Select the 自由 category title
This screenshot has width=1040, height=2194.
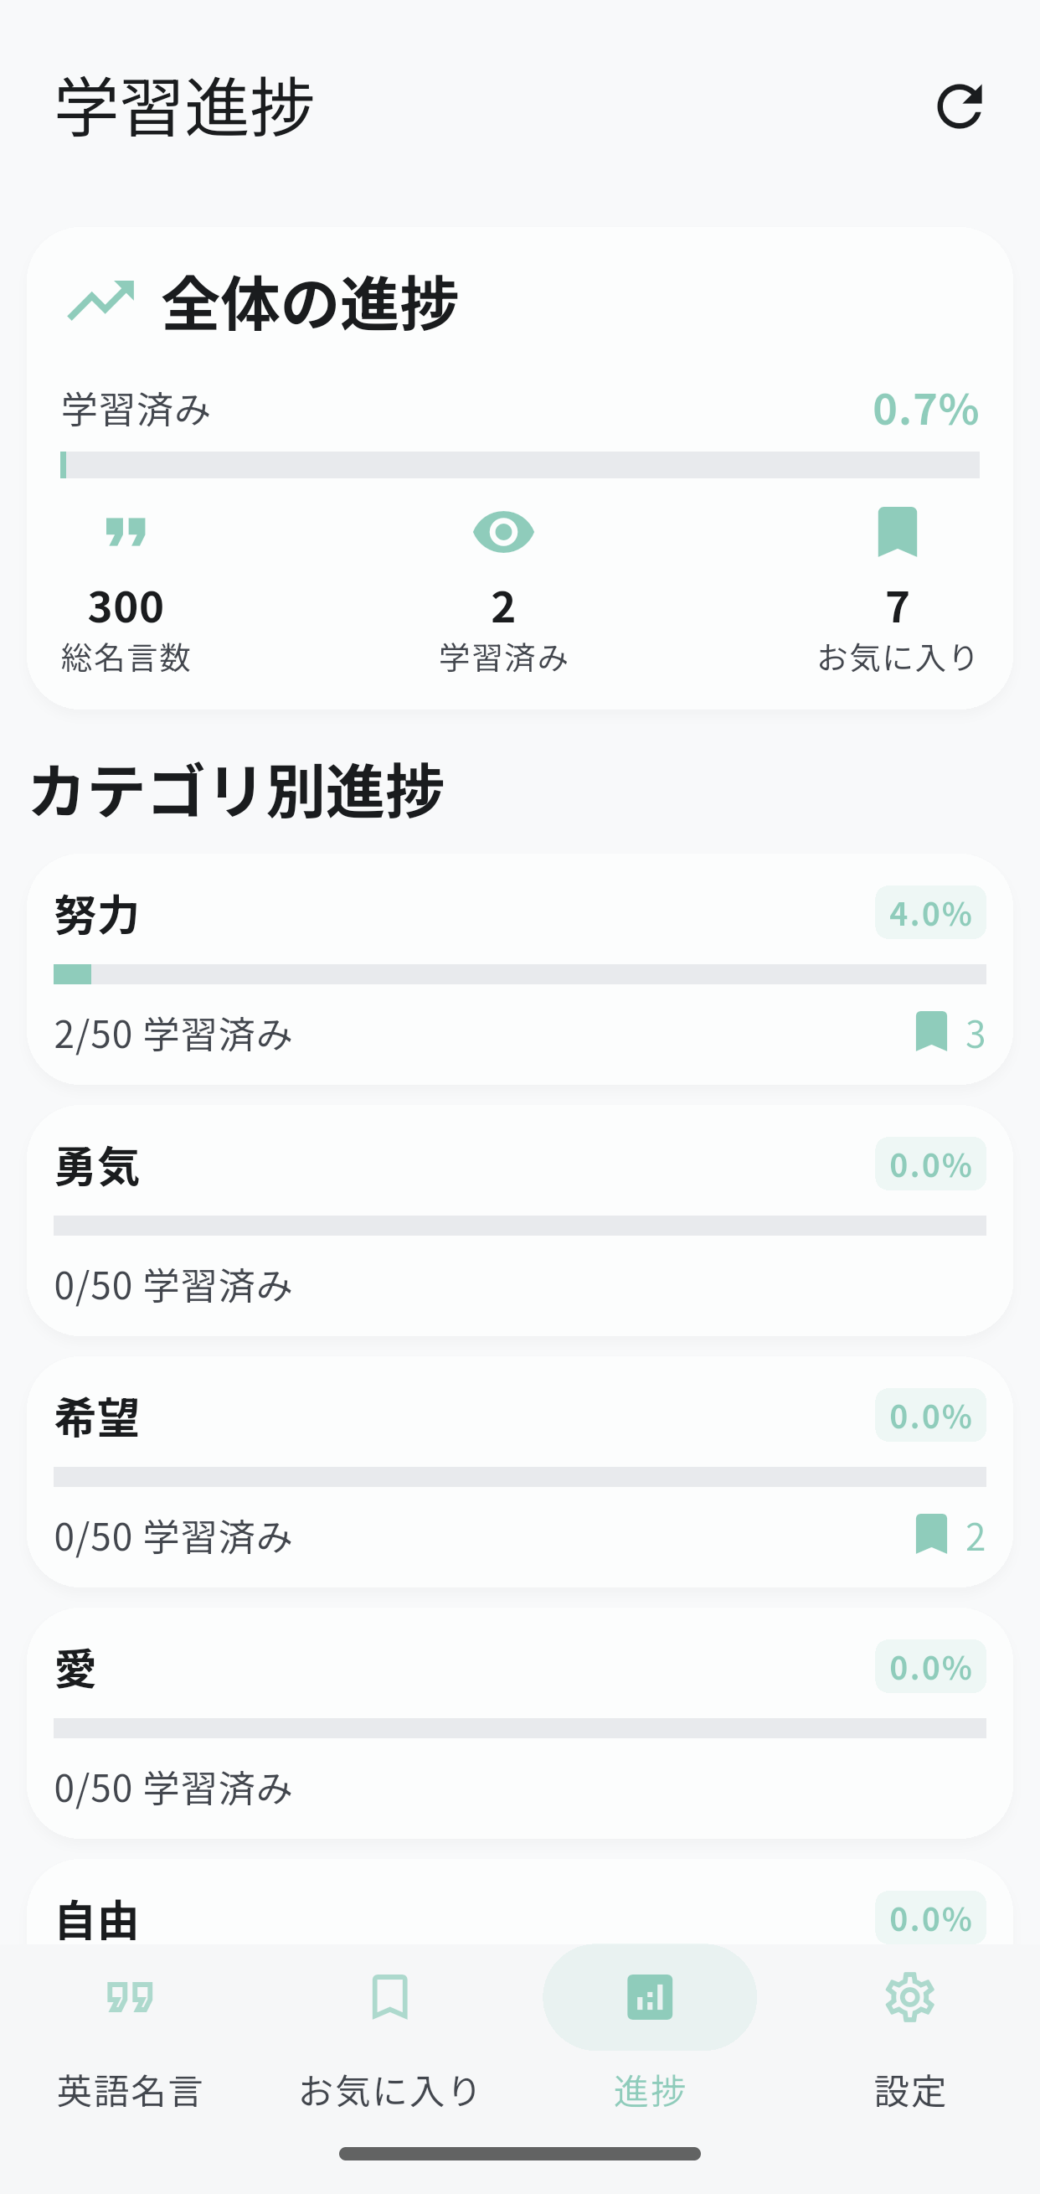pos(97,1920)
